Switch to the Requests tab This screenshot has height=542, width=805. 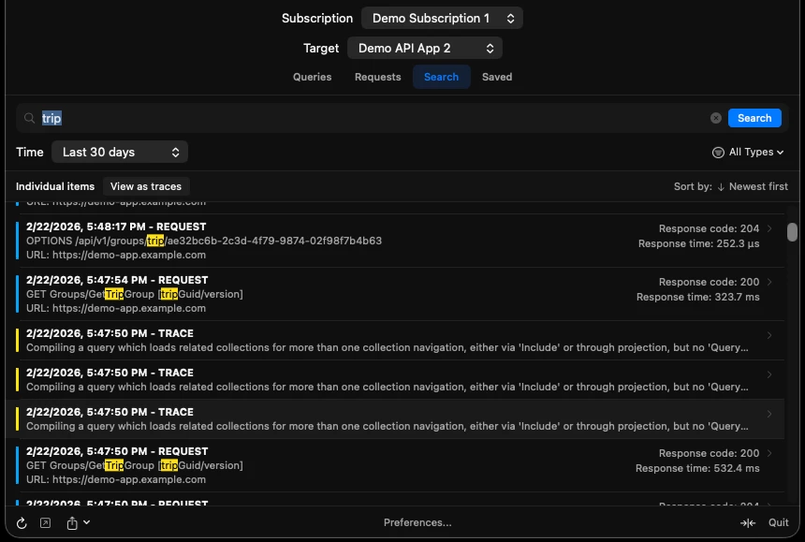[377, 77]
